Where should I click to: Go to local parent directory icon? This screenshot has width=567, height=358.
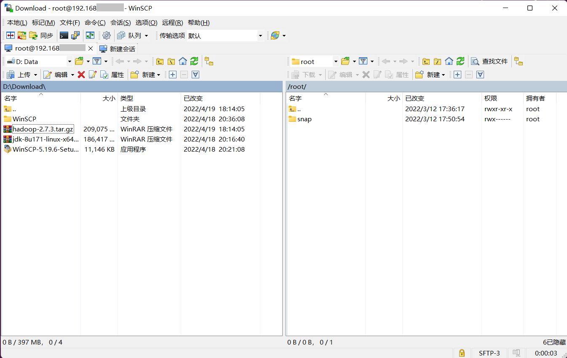coord(160,61)
